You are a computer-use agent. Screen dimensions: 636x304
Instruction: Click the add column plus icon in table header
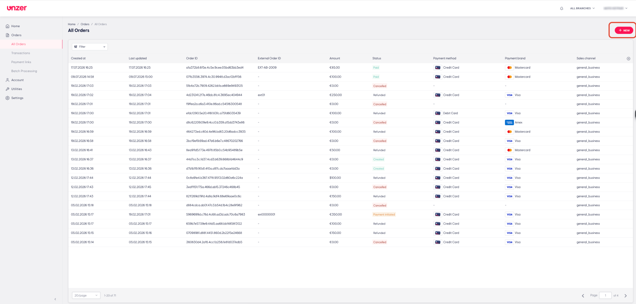(x=628, y=58)
